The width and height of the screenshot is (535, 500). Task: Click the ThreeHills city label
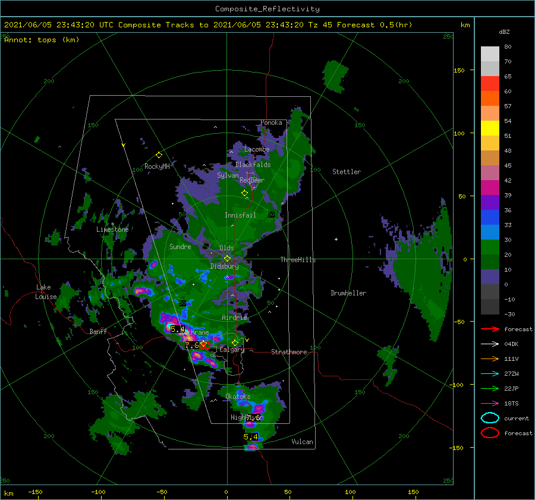point(298,260)
